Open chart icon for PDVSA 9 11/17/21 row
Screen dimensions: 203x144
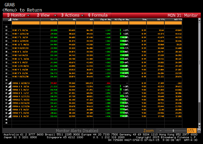(10, 96)
